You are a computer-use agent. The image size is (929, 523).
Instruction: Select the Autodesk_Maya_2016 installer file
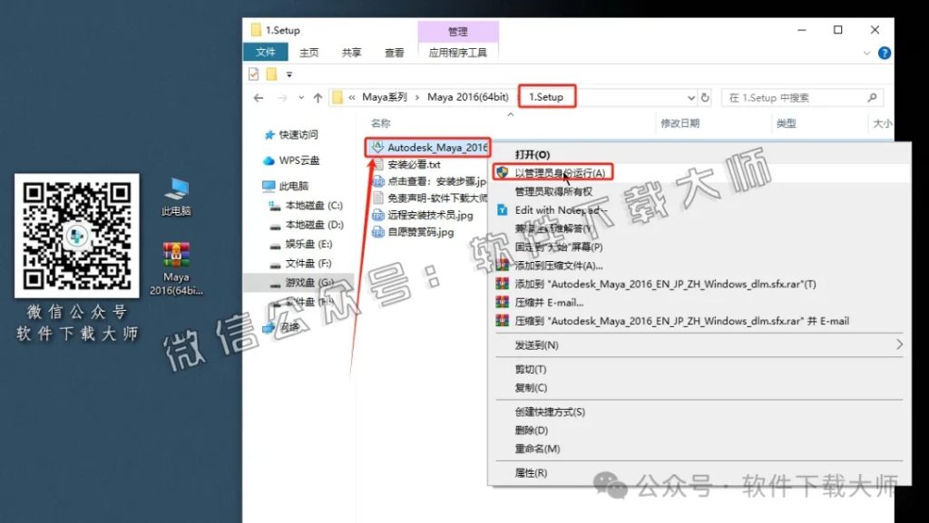click(x=428, y=148)
